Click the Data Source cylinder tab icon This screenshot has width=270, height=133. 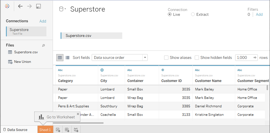point(5,130)
